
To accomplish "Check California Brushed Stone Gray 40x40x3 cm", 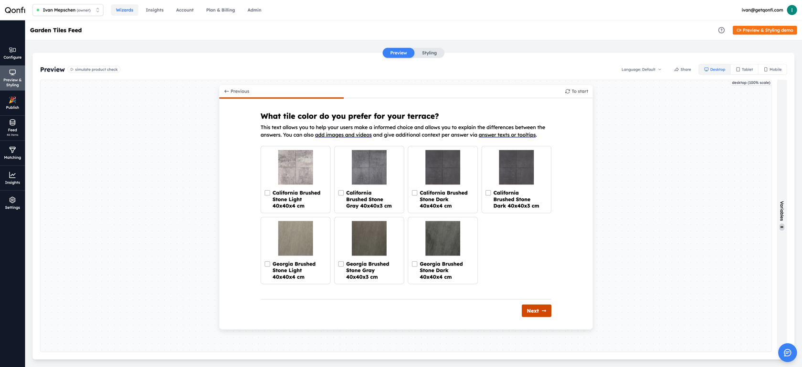I will coord(341,193).
